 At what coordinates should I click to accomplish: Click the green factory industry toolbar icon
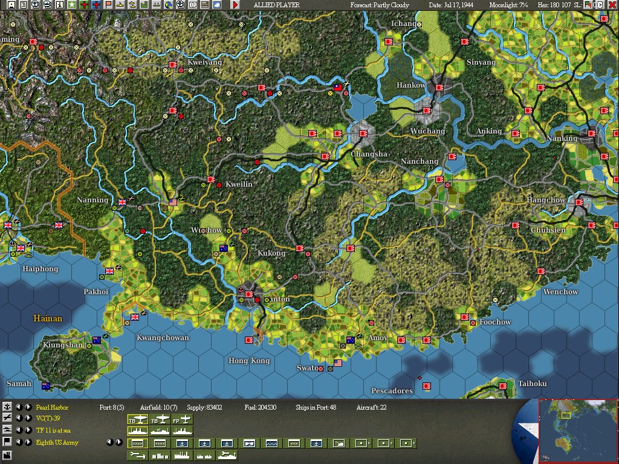144,5
